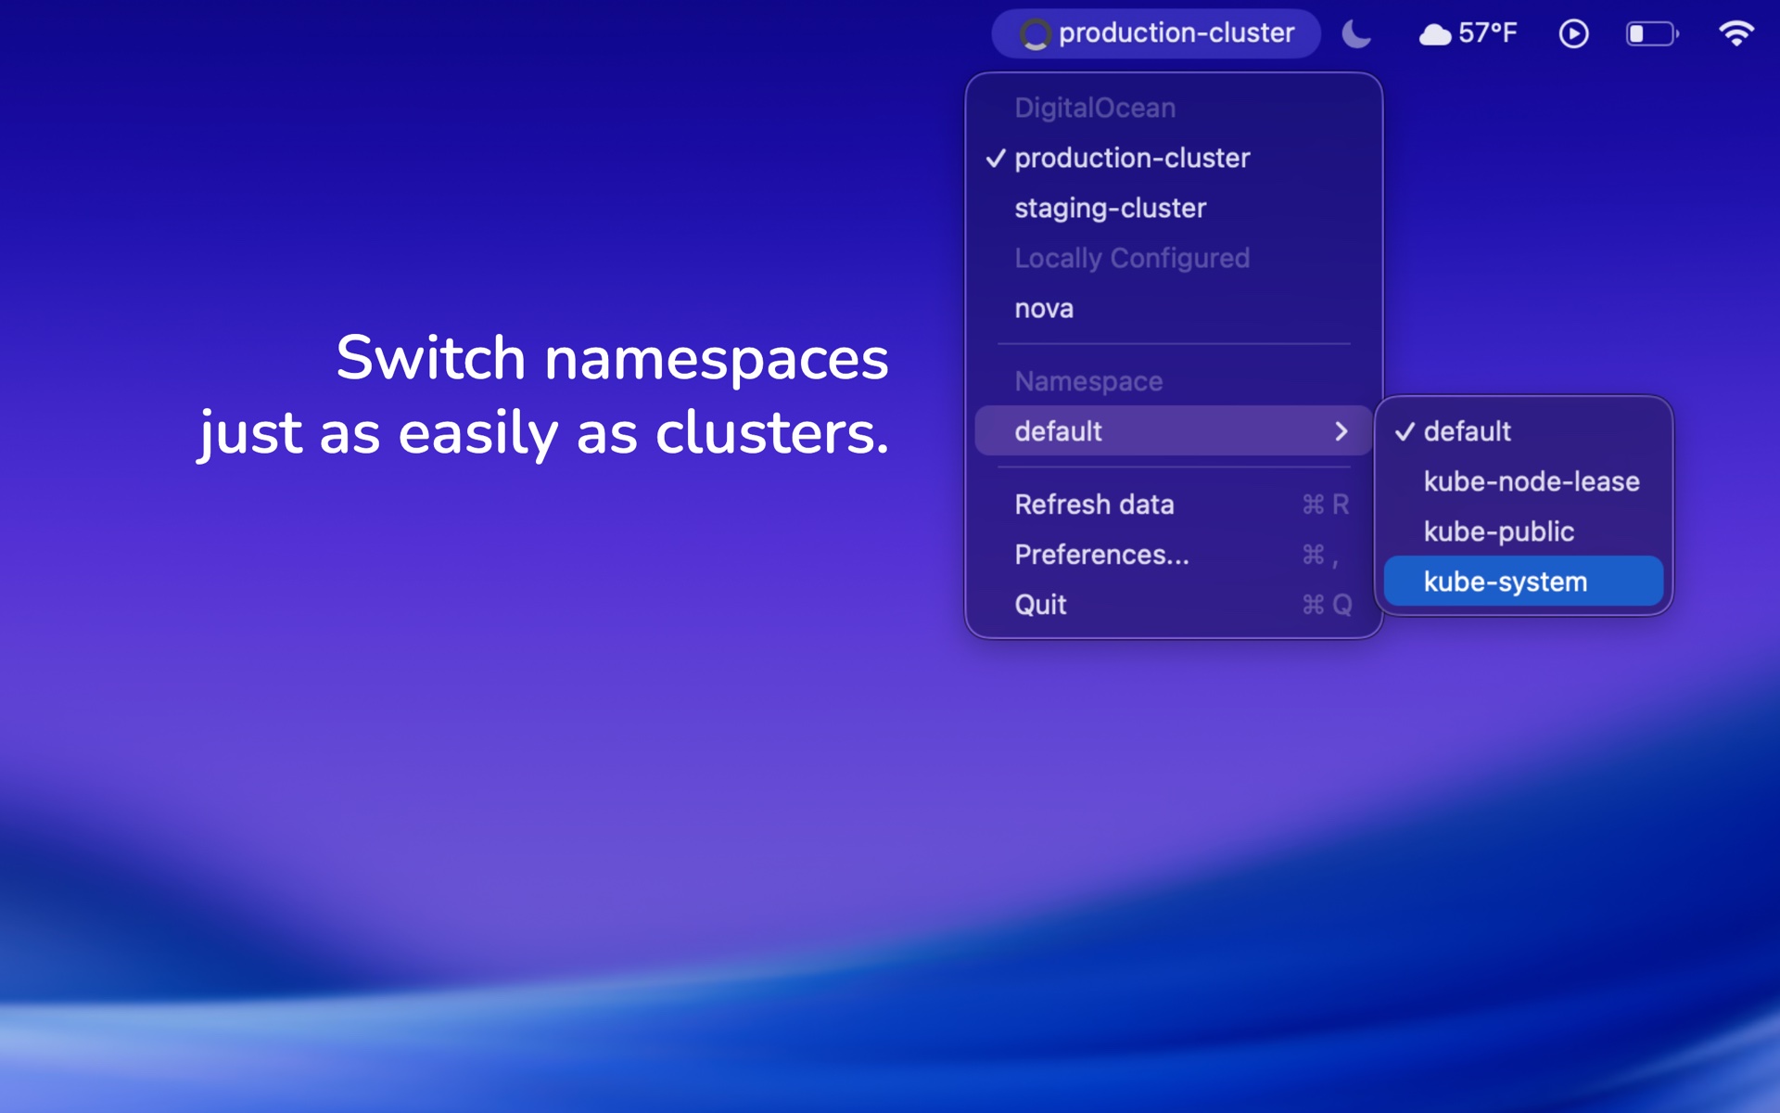Switch to staging-cluster

pos(1174,208)
